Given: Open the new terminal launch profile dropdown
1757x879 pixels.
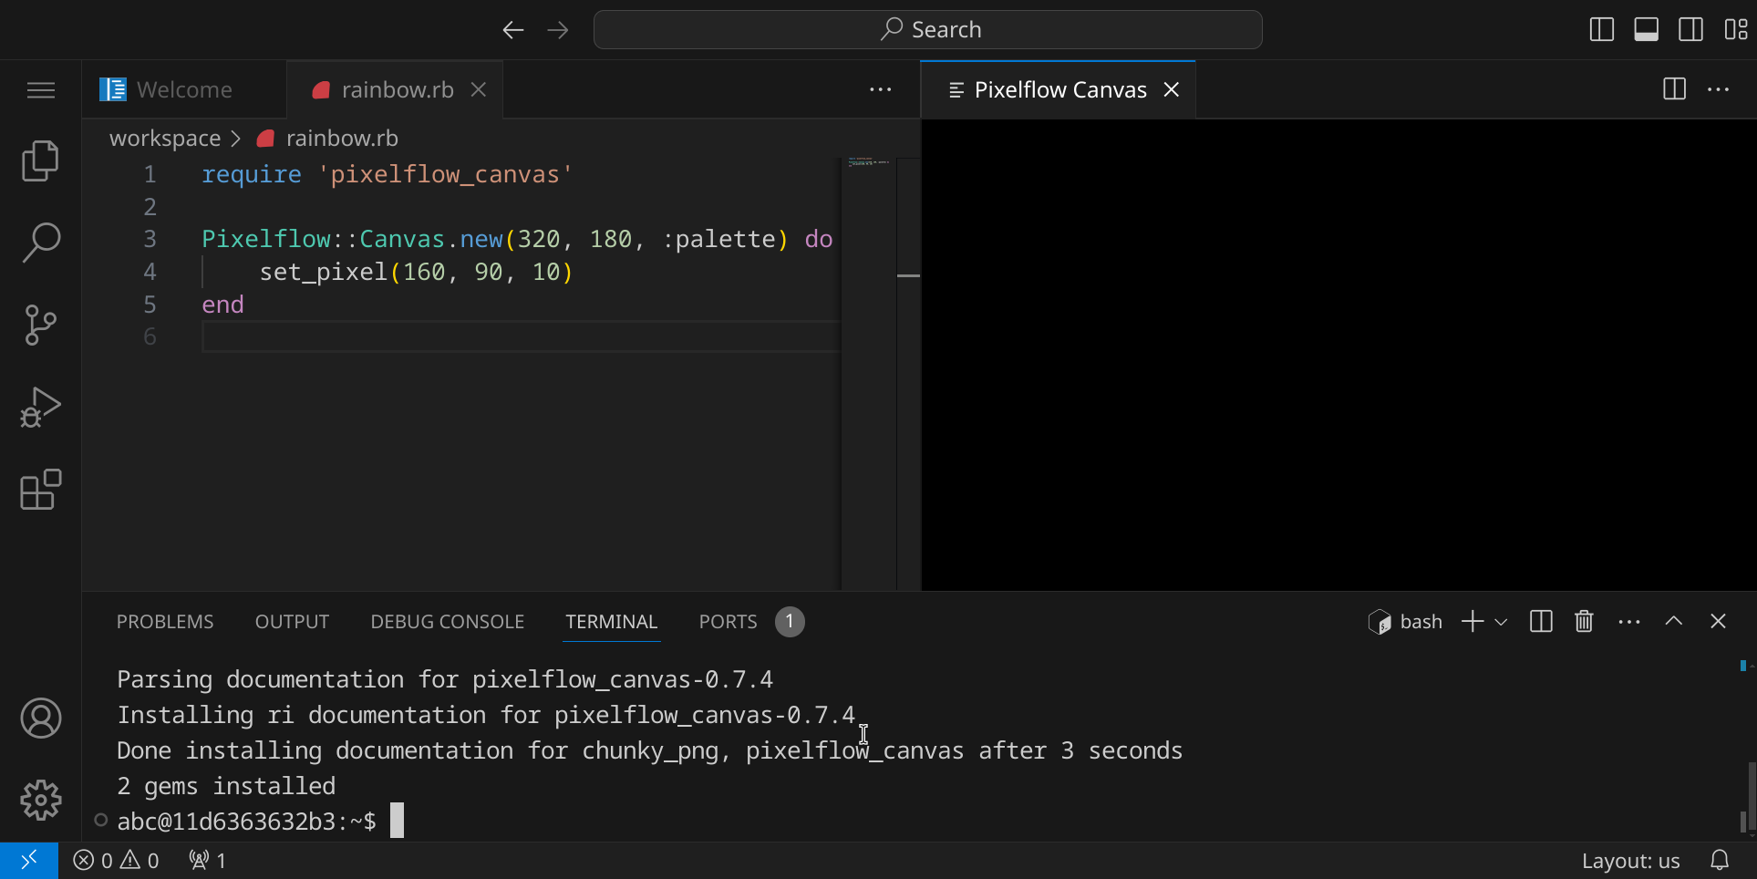Looking at the screenshot, I should click(x=1501, y=622).
